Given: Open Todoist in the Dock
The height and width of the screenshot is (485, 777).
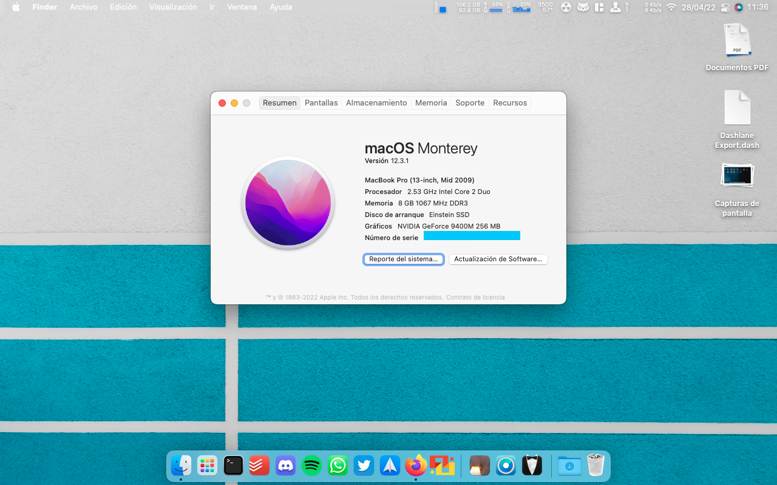Looking at the screenshot, I should 259,466.
